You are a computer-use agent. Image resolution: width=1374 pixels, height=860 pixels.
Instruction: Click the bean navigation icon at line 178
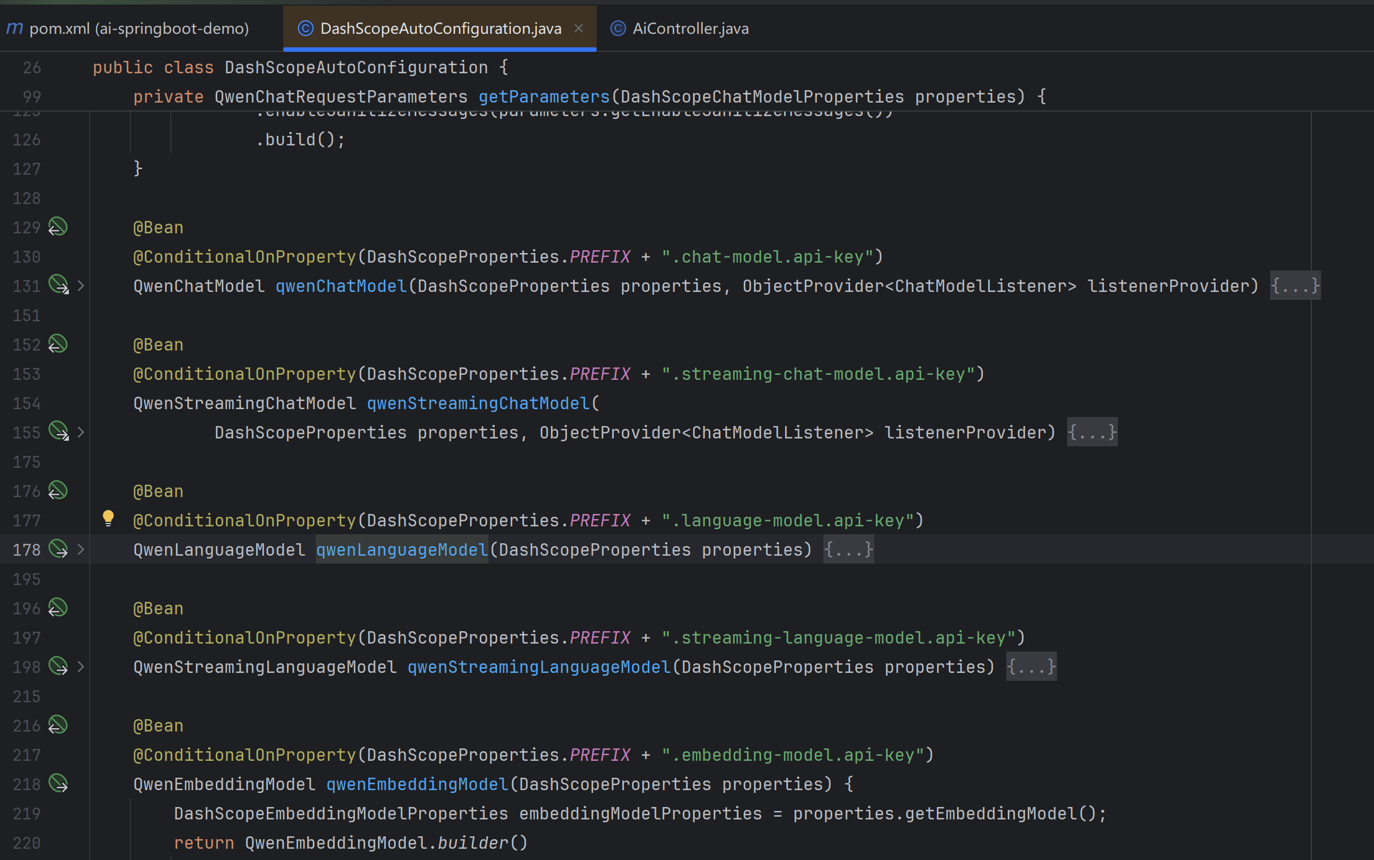tap(58, 549)
